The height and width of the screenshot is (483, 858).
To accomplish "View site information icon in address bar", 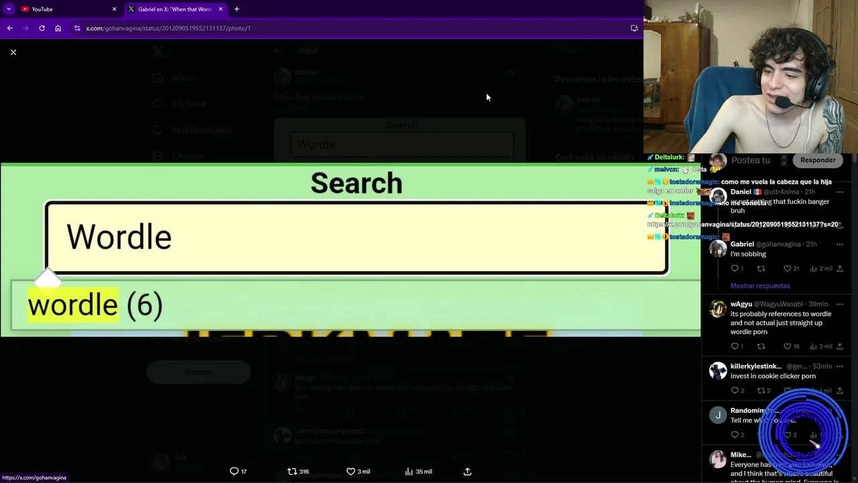I will coord(77,28).
